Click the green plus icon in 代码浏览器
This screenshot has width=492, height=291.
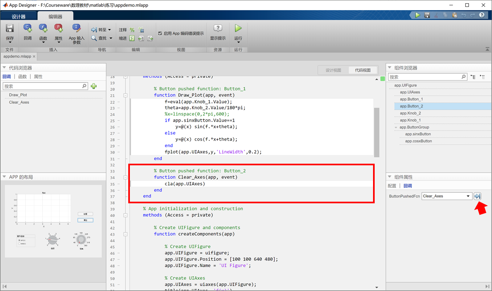94,86
